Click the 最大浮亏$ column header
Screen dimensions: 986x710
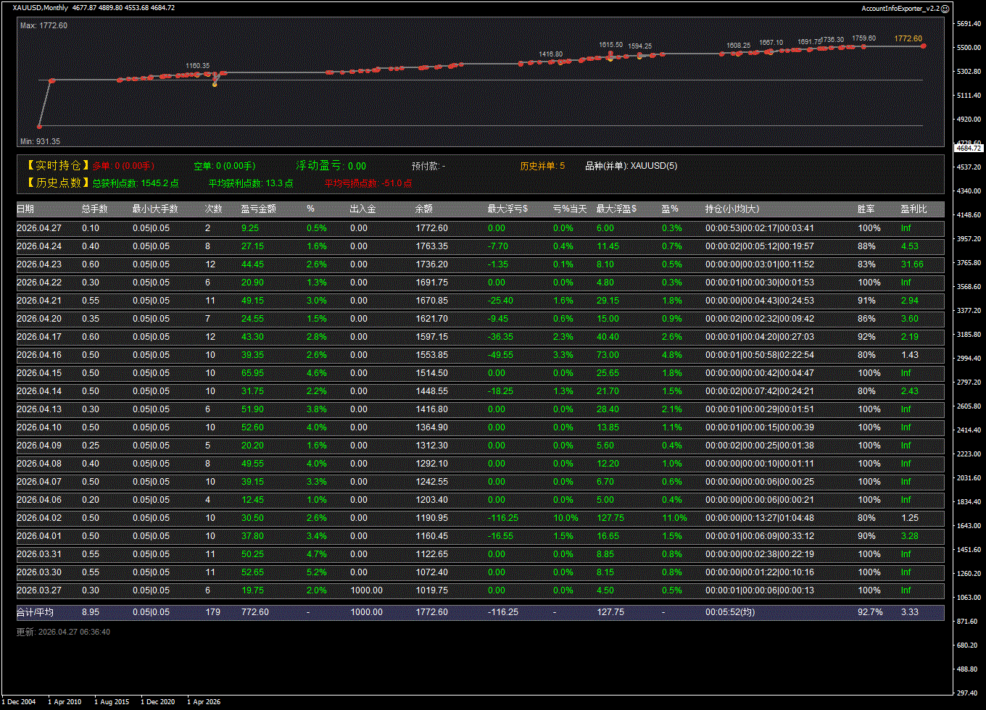[x=507, y=209]
